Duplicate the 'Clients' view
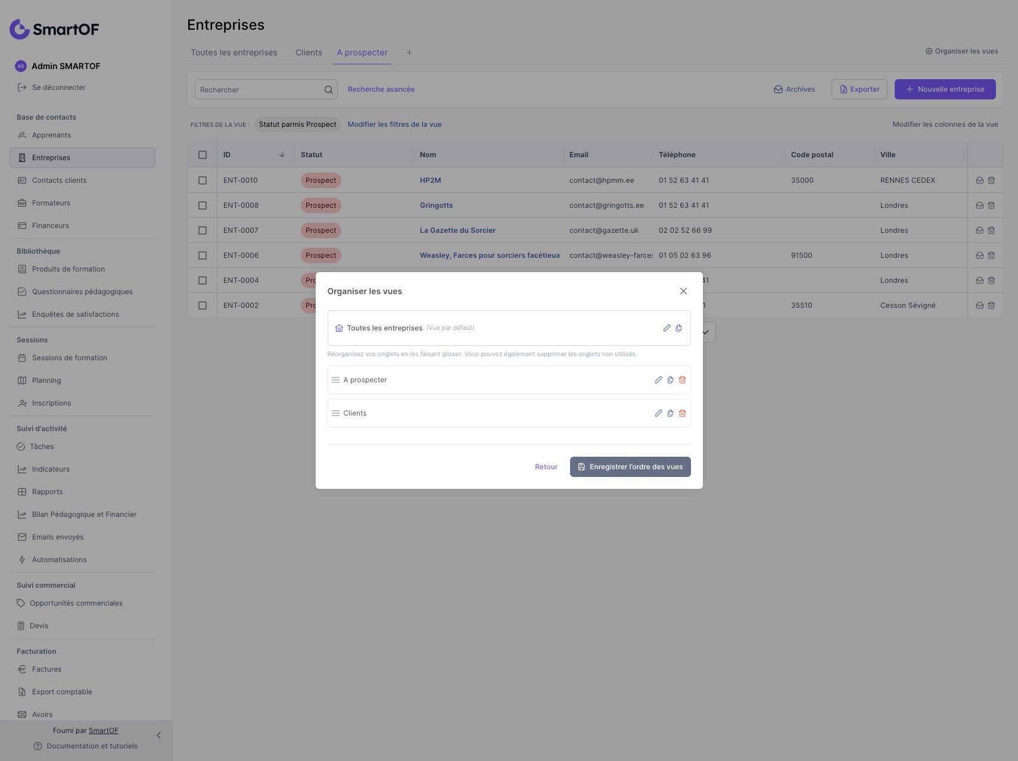Image resolution: width=1018 pixels, height=761 pixels. tap(670, 413)
